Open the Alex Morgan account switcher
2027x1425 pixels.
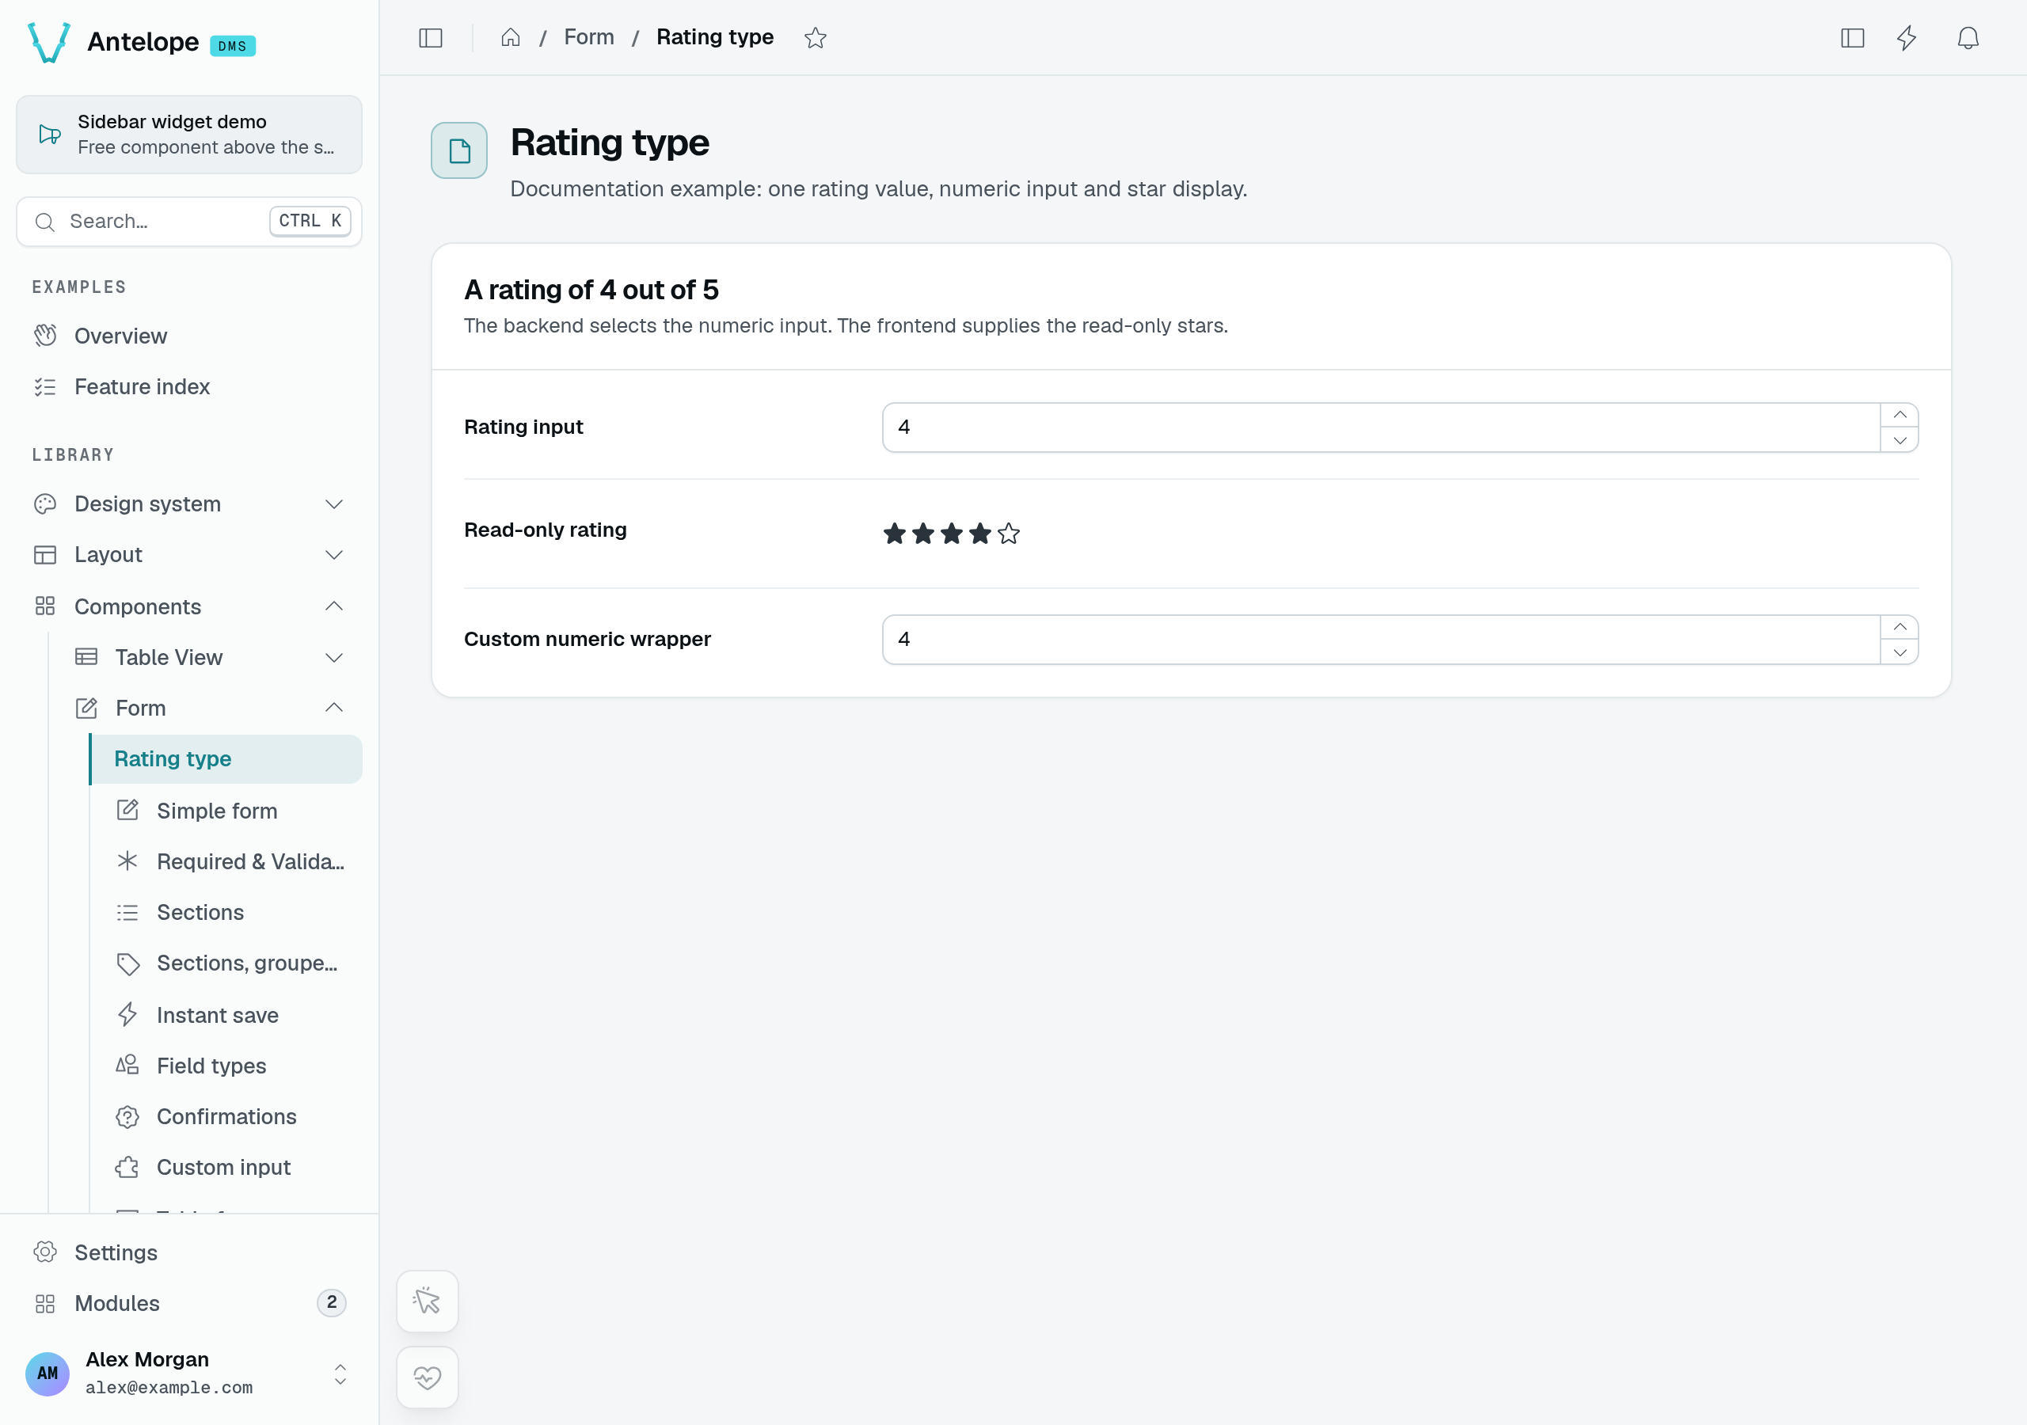point(189,1373)
